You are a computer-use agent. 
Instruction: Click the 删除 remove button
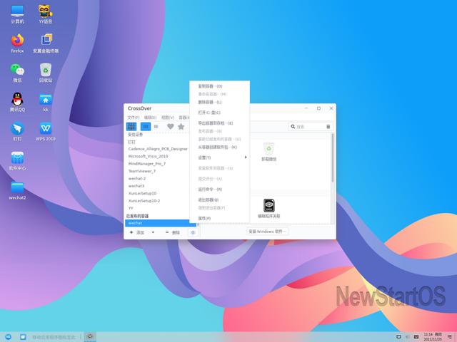173,232
